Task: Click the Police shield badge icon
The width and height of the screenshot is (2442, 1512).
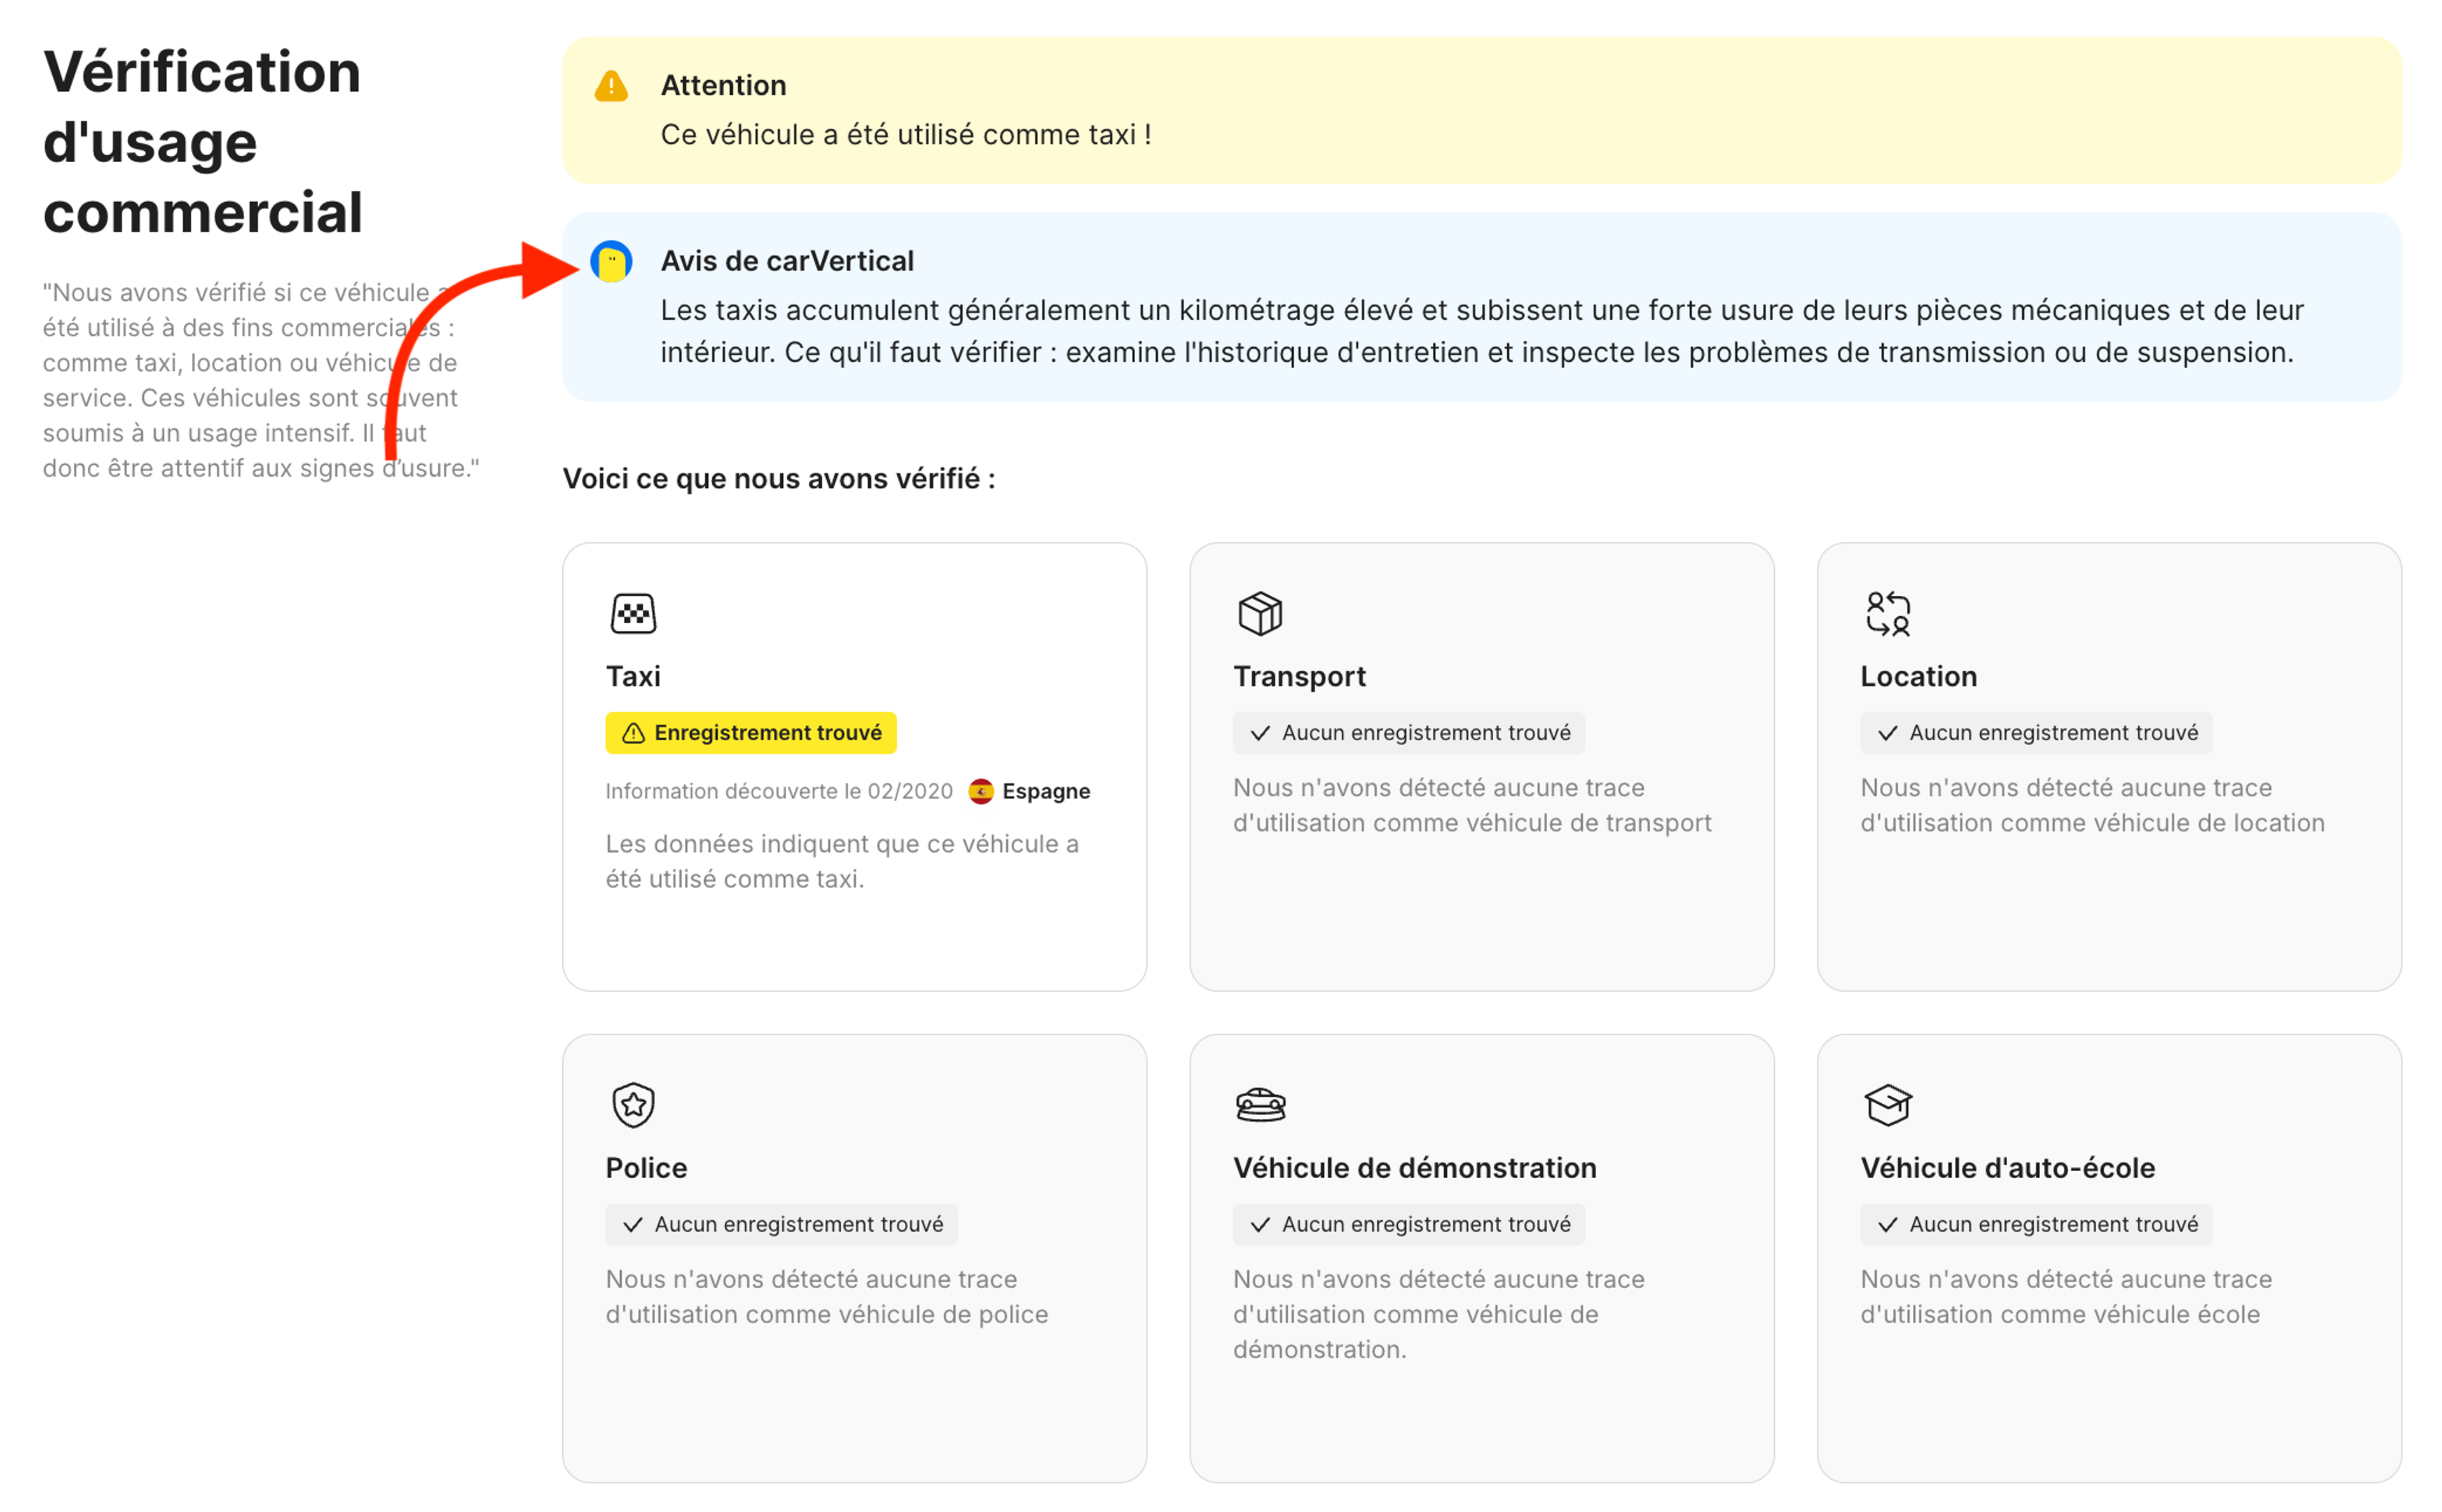Action: tap(633, 1105)
